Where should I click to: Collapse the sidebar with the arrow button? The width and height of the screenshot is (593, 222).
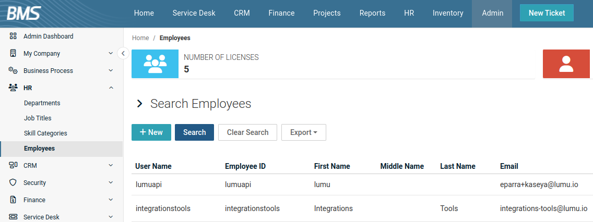[123, 53]
